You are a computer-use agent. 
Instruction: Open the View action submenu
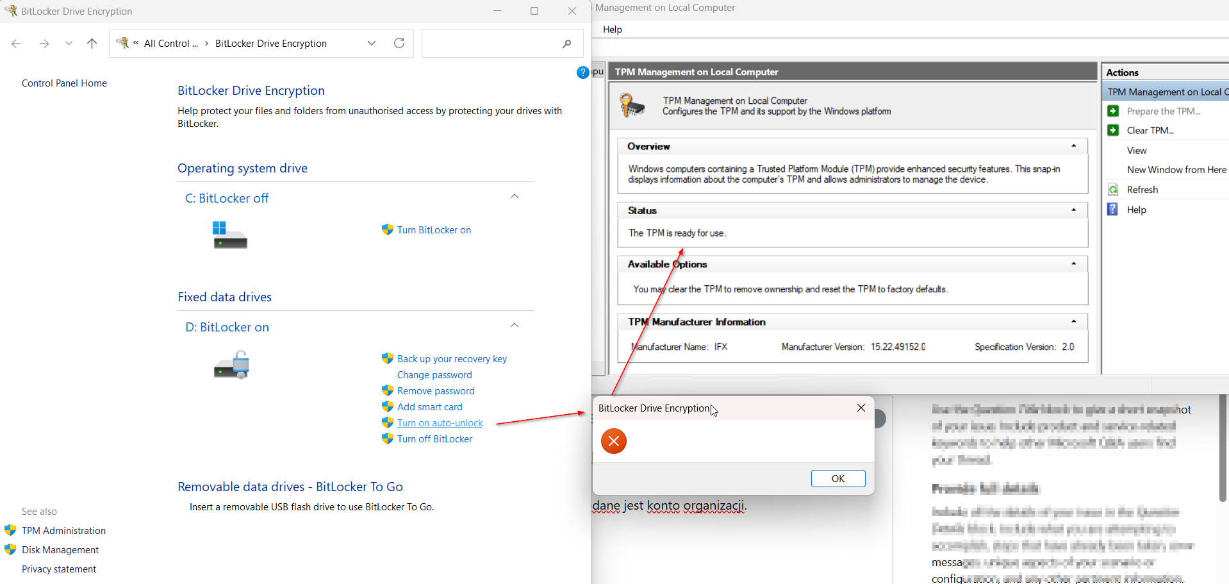(x=1137, y=151)
